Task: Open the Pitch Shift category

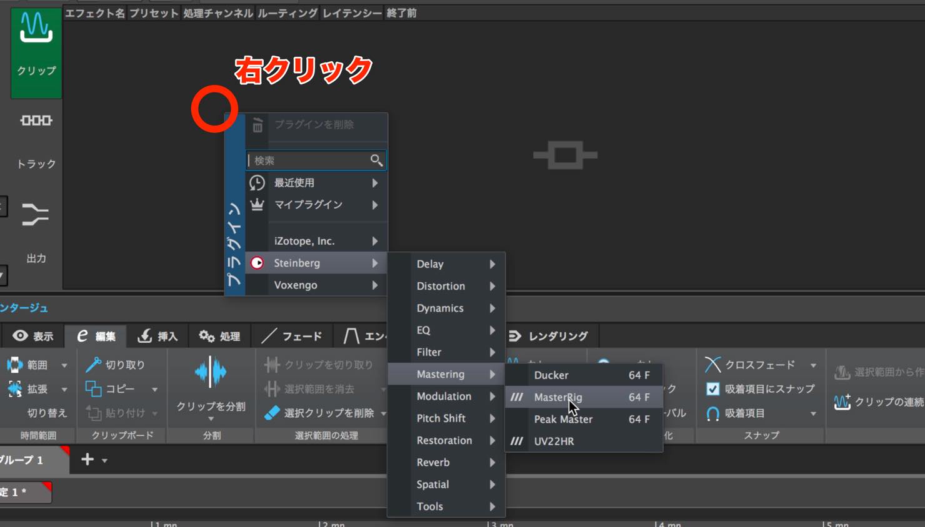Action: 446,418
